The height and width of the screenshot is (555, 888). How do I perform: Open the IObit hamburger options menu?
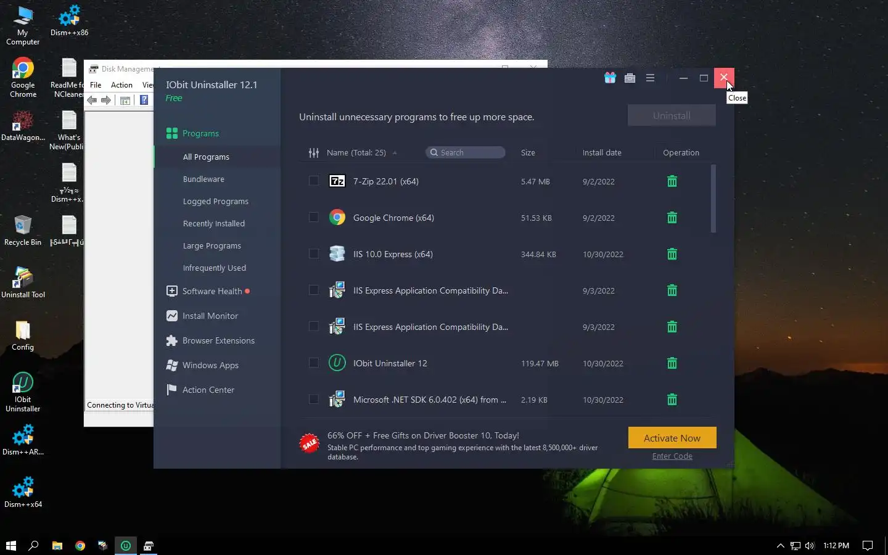click(x=650, y=78)
